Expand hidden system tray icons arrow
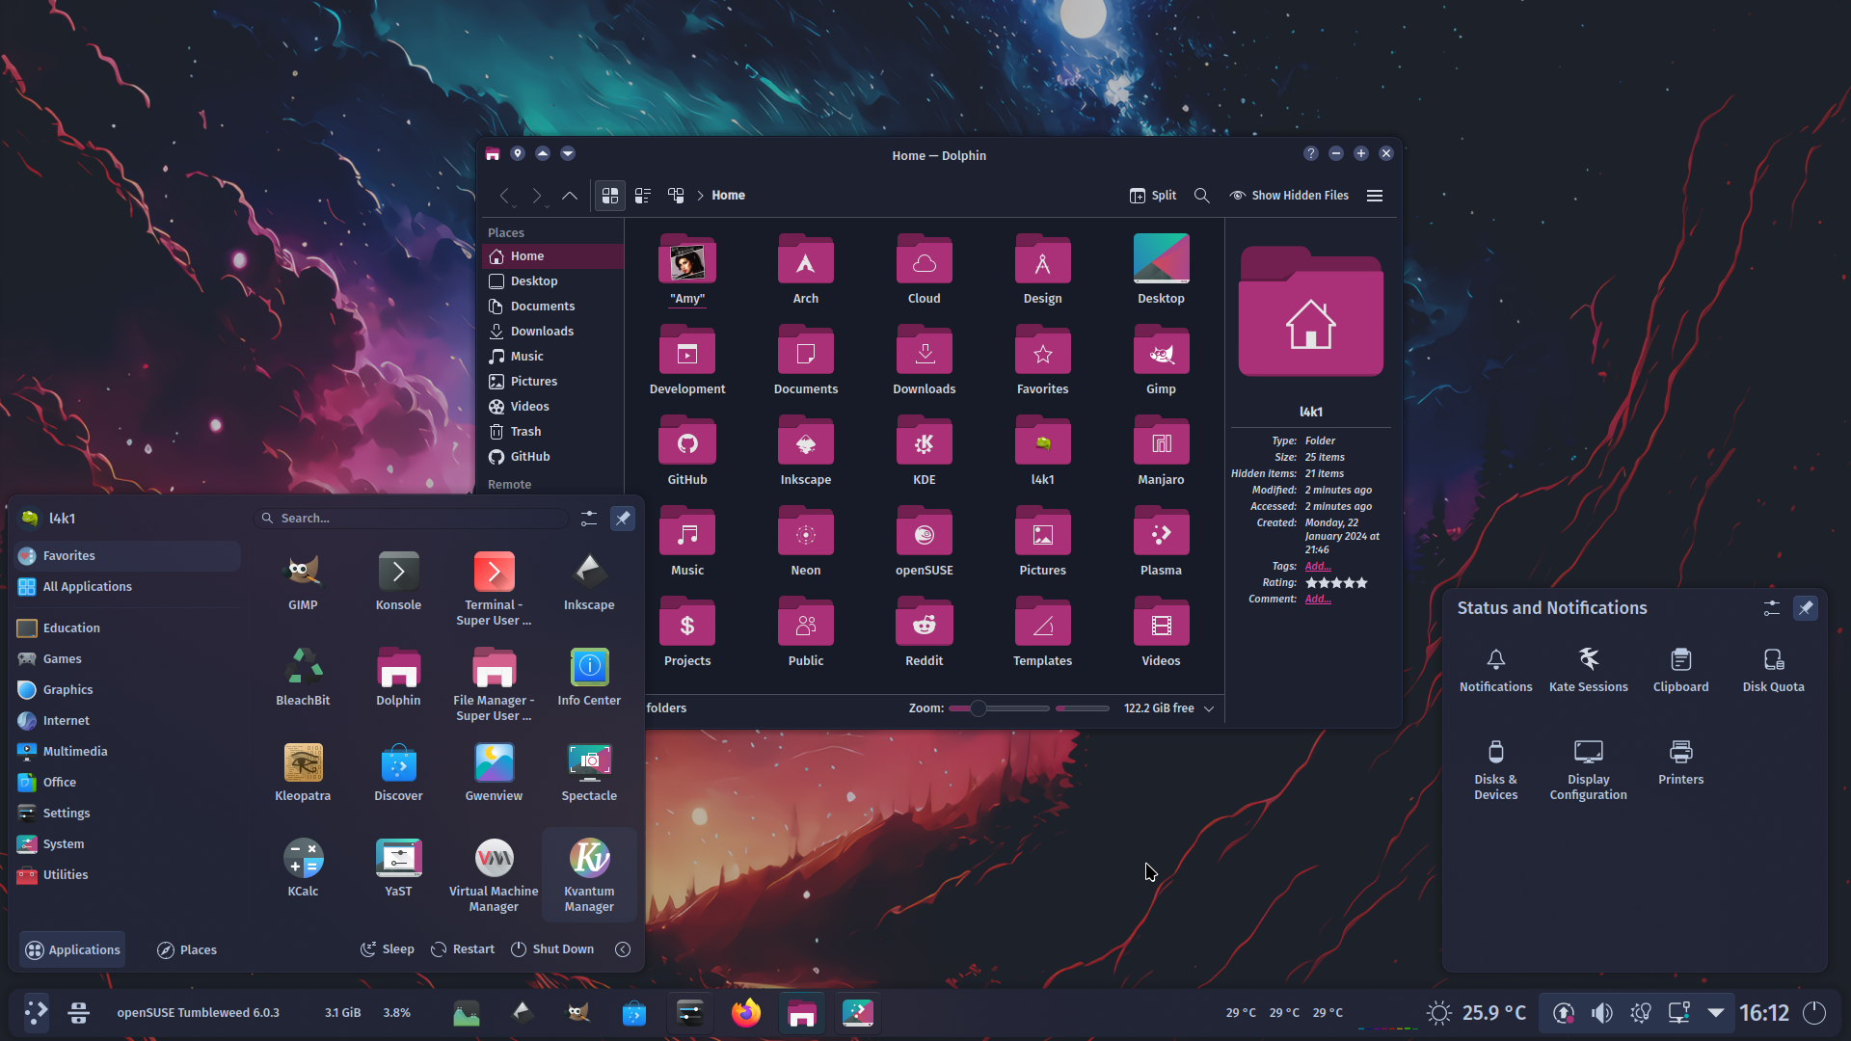This screenshot has width=1851, height=1041. click(x=1716, y=1013)
